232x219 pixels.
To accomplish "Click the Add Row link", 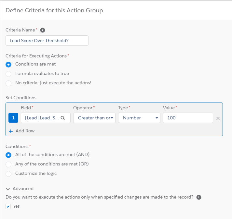I will pos(25,131).
